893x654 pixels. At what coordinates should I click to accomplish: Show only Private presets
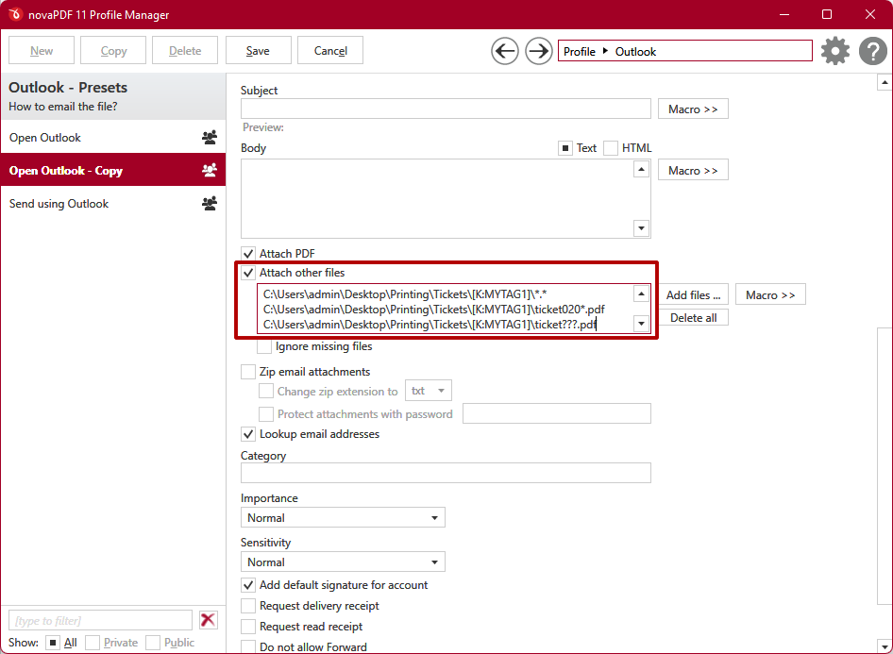pyautogui.click(x=93, y=643)
